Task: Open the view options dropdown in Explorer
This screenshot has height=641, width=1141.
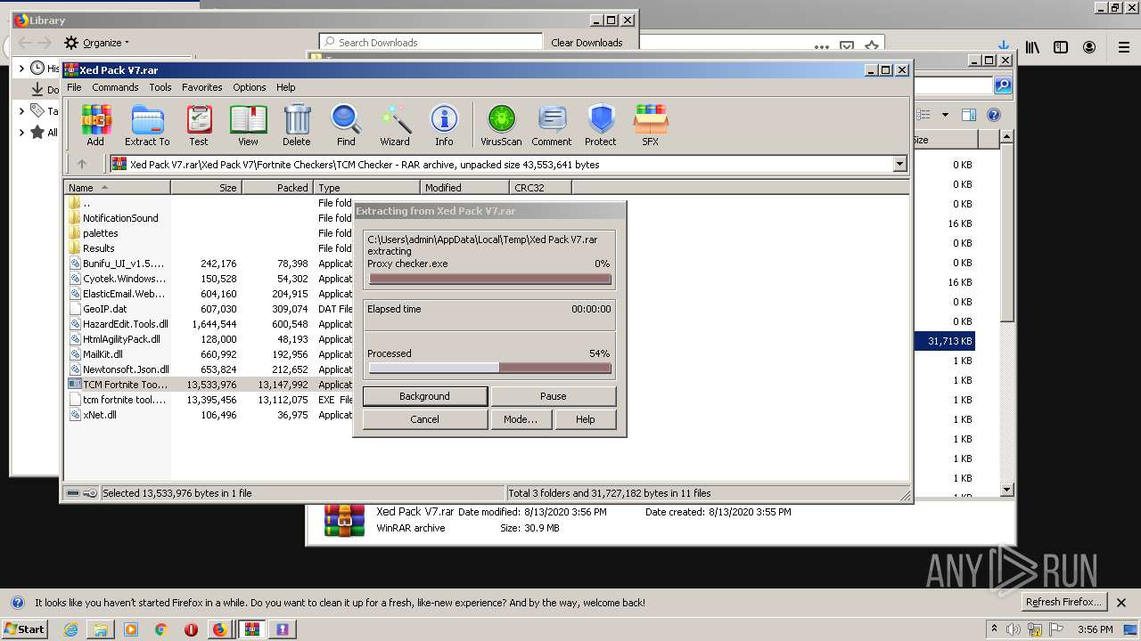Action: [945, 115]
